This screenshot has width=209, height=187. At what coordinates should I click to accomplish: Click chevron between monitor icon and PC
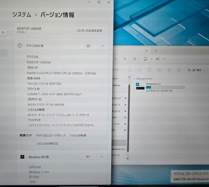(152, 59)
